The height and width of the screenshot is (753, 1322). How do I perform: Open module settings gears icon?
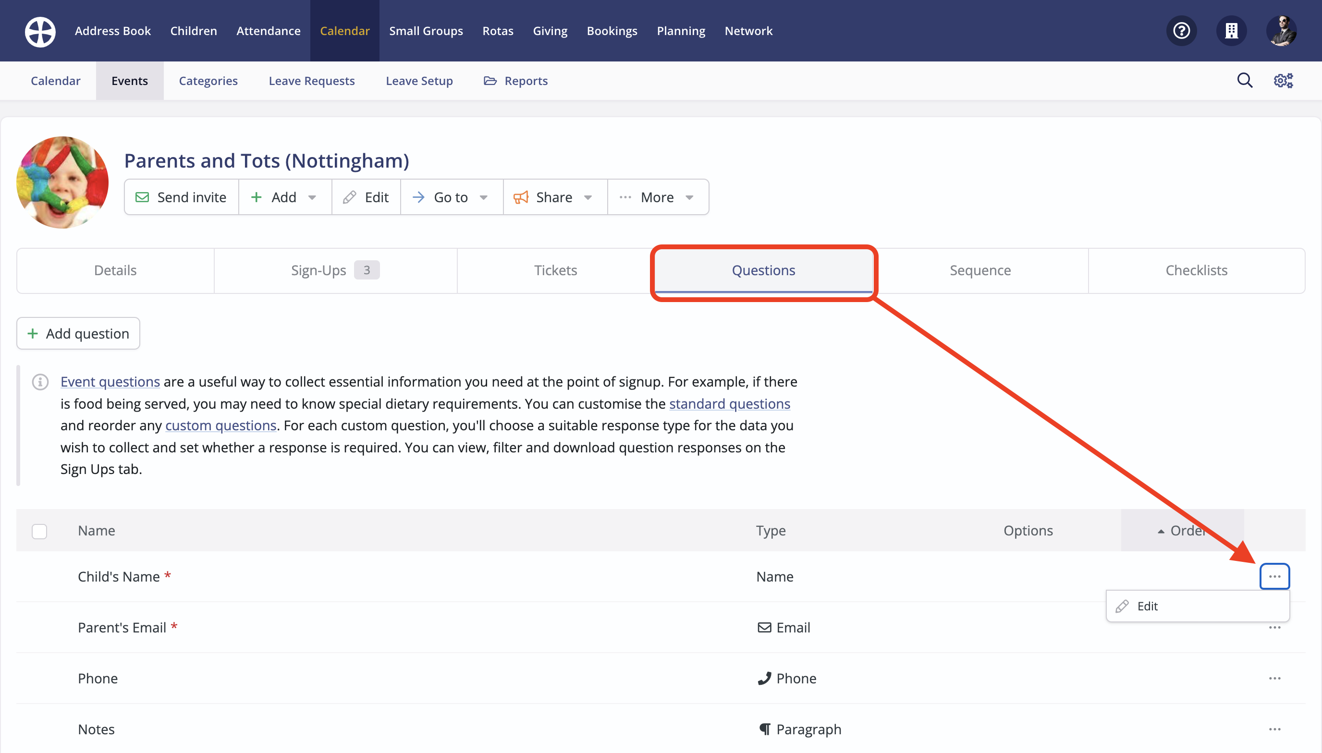pyautogui.click(x=1283, y=81)
